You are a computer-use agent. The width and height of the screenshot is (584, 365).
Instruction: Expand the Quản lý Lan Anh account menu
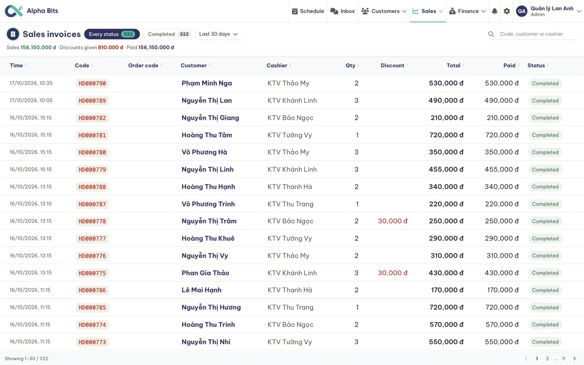pos(549,11)
